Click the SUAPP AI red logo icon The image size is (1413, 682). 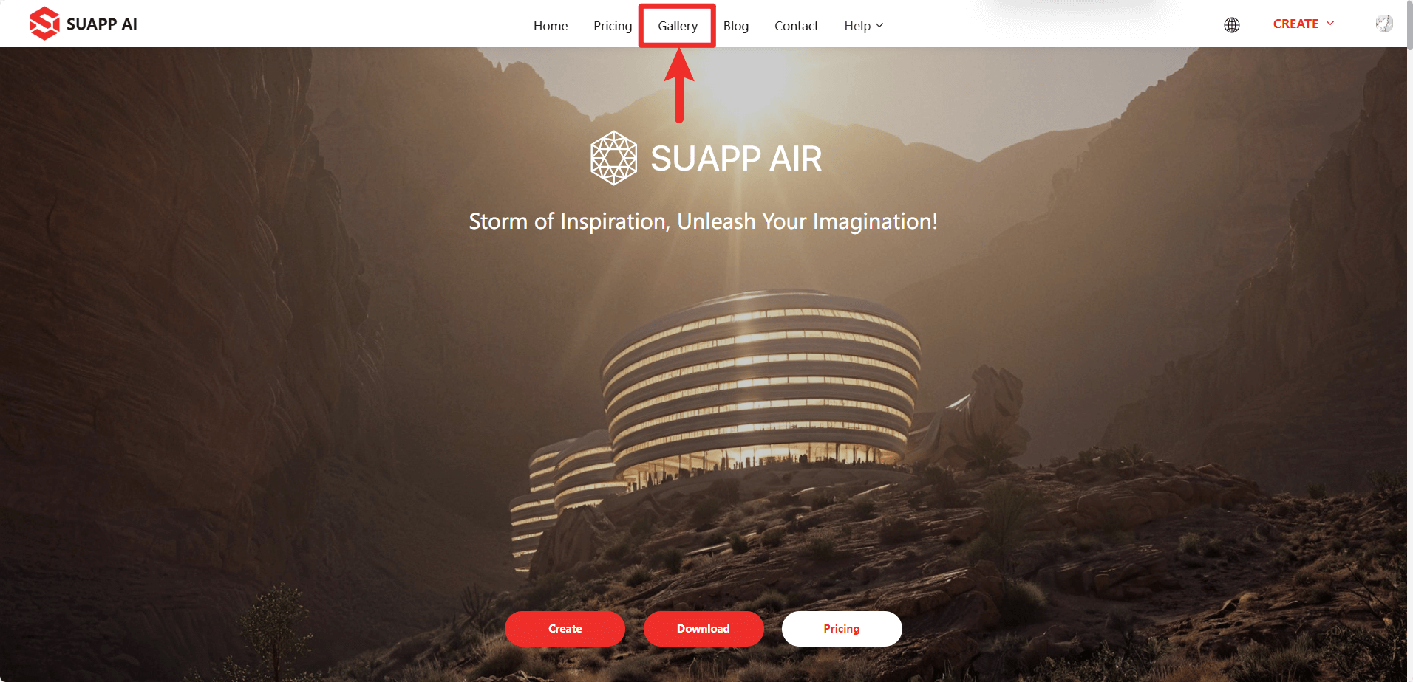44,24
